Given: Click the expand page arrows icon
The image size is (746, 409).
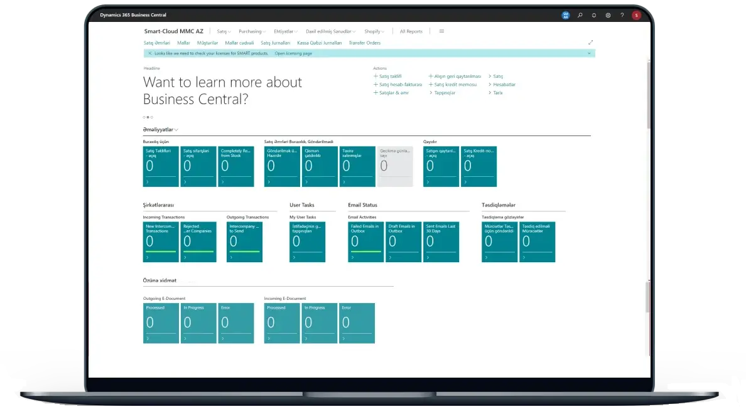Looking at the screenshot, I should tap(590, 43).
